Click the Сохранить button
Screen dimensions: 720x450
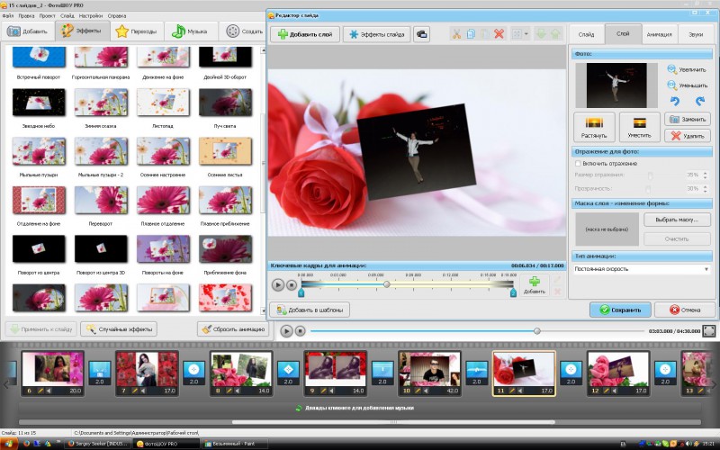click(620, 310)
